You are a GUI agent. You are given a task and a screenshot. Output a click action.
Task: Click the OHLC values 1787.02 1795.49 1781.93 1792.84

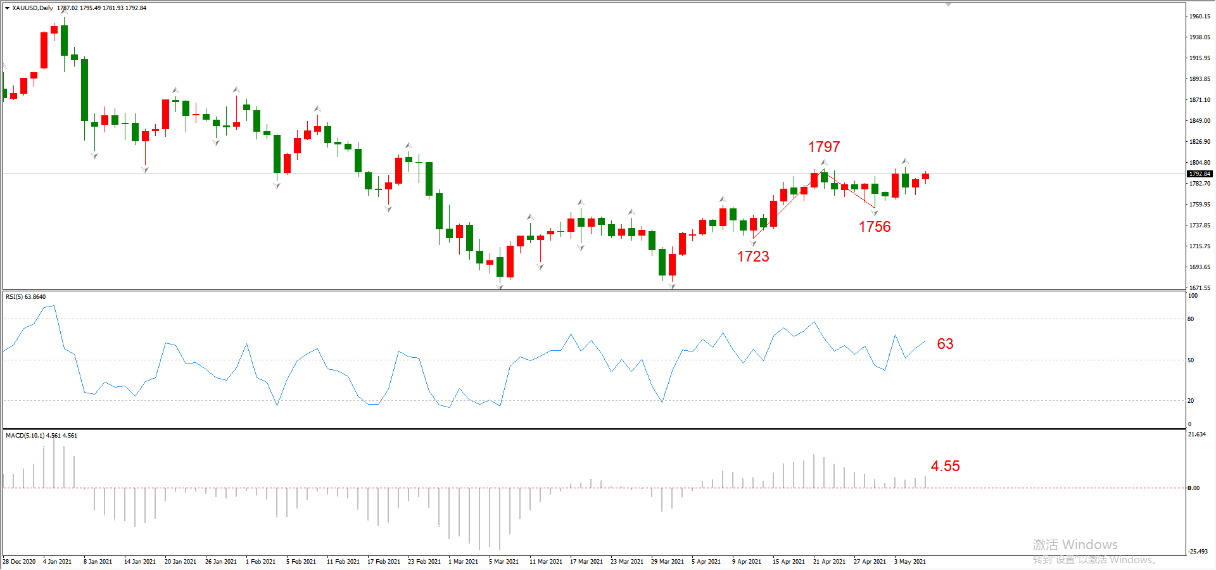[101, 8]
